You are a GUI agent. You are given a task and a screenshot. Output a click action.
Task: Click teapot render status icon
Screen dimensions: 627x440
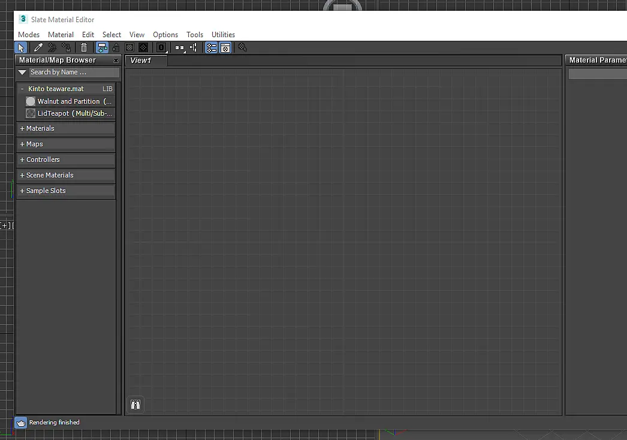pyautogui.click(x=21, y=423)
